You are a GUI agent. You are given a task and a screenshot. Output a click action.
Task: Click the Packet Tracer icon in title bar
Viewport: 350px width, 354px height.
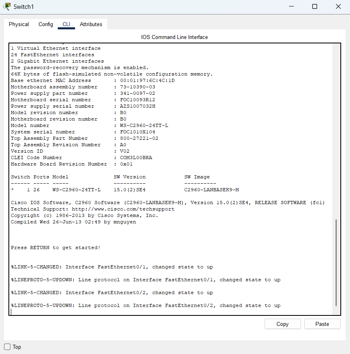click(x=7, y=6)
